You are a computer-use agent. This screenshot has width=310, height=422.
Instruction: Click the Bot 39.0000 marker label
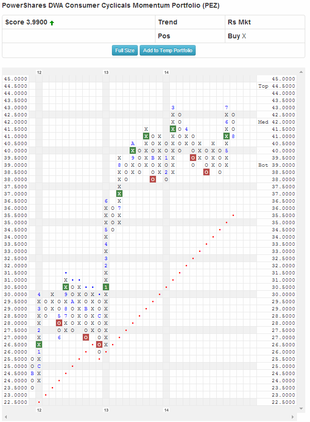[276, 165]
